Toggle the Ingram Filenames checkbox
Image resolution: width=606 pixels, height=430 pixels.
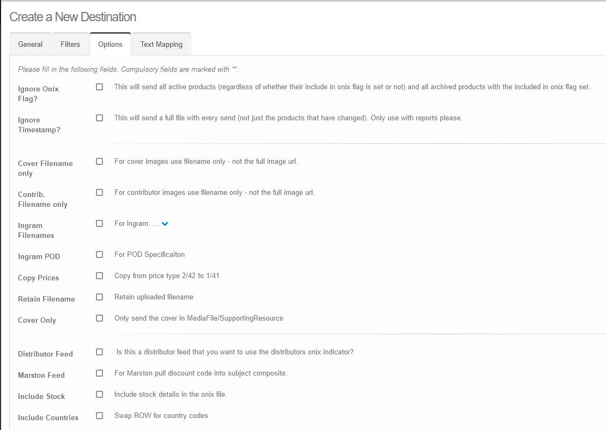99,223
